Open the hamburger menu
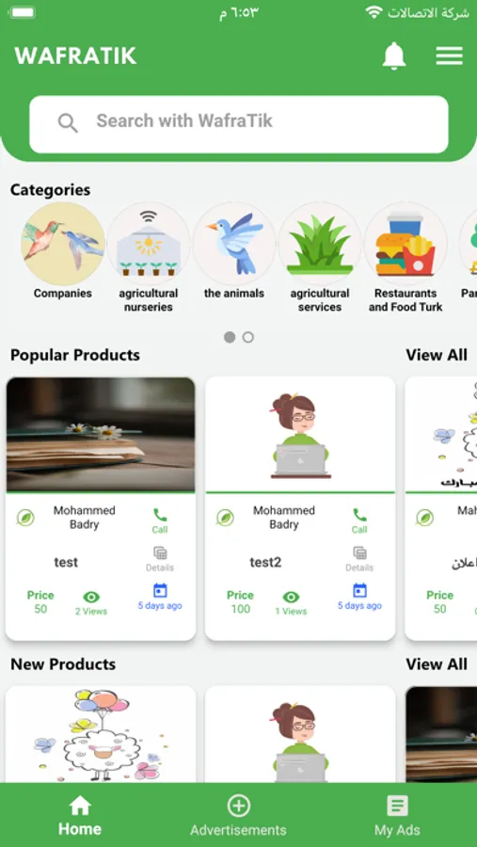The height and width of the screenshot is (847, 477). [x=449, y=56]
